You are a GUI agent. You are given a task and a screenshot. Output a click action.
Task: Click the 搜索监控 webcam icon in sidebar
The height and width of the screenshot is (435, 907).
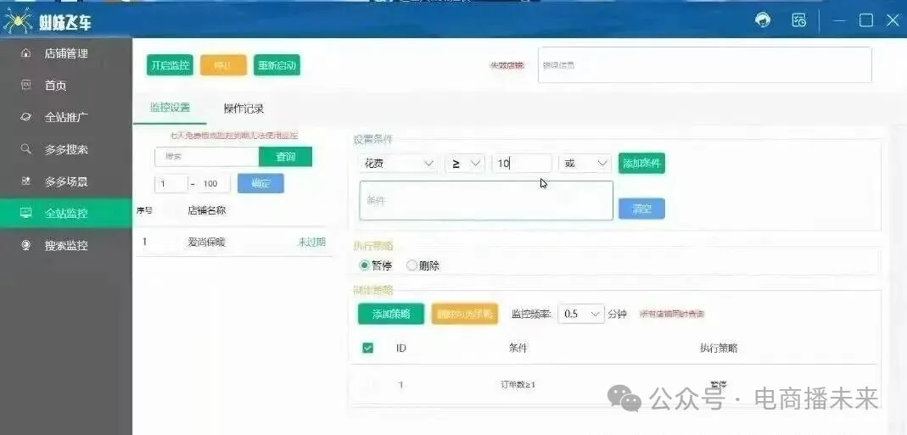pyautogui.click(x=26, y=246)
